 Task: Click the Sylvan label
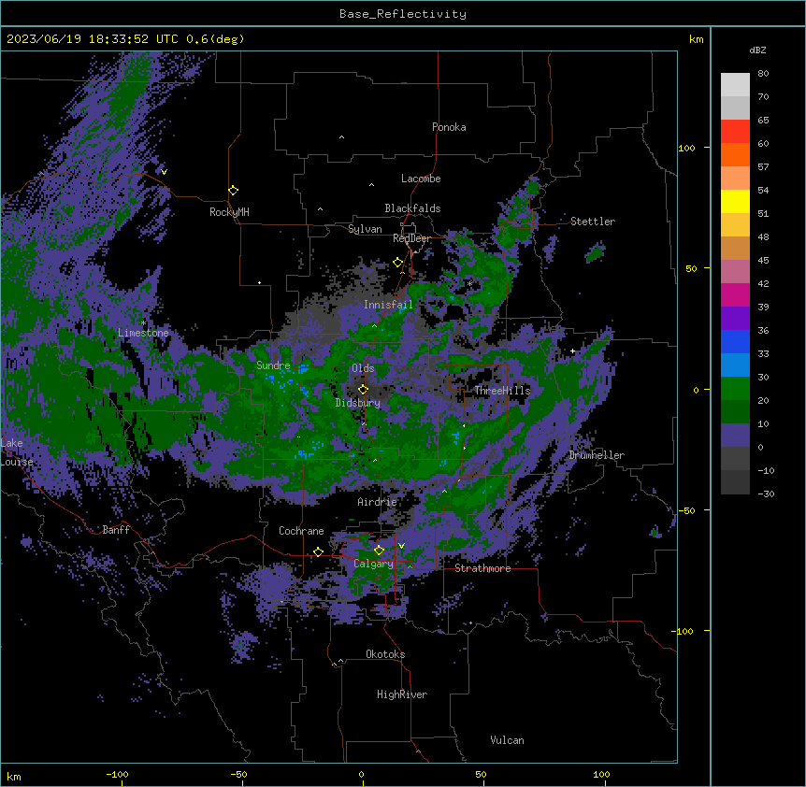click(x=365, y=229)
